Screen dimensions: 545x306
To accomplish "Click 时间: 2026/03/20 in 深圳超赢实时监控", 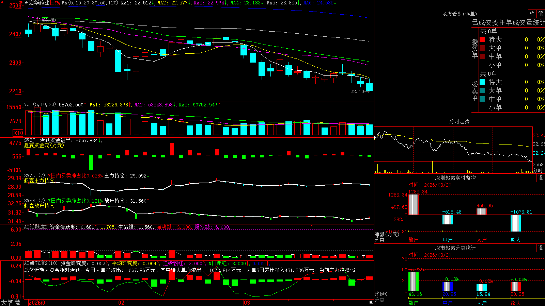I will click(x=430, y=185).
